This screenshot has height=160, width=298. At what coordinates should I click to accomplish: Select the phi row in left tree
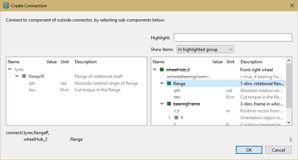click(x=32, y=83)
